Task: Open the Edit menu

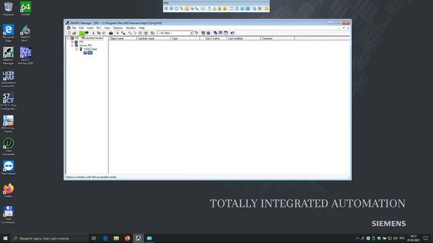Action: [x=81, y=28]
